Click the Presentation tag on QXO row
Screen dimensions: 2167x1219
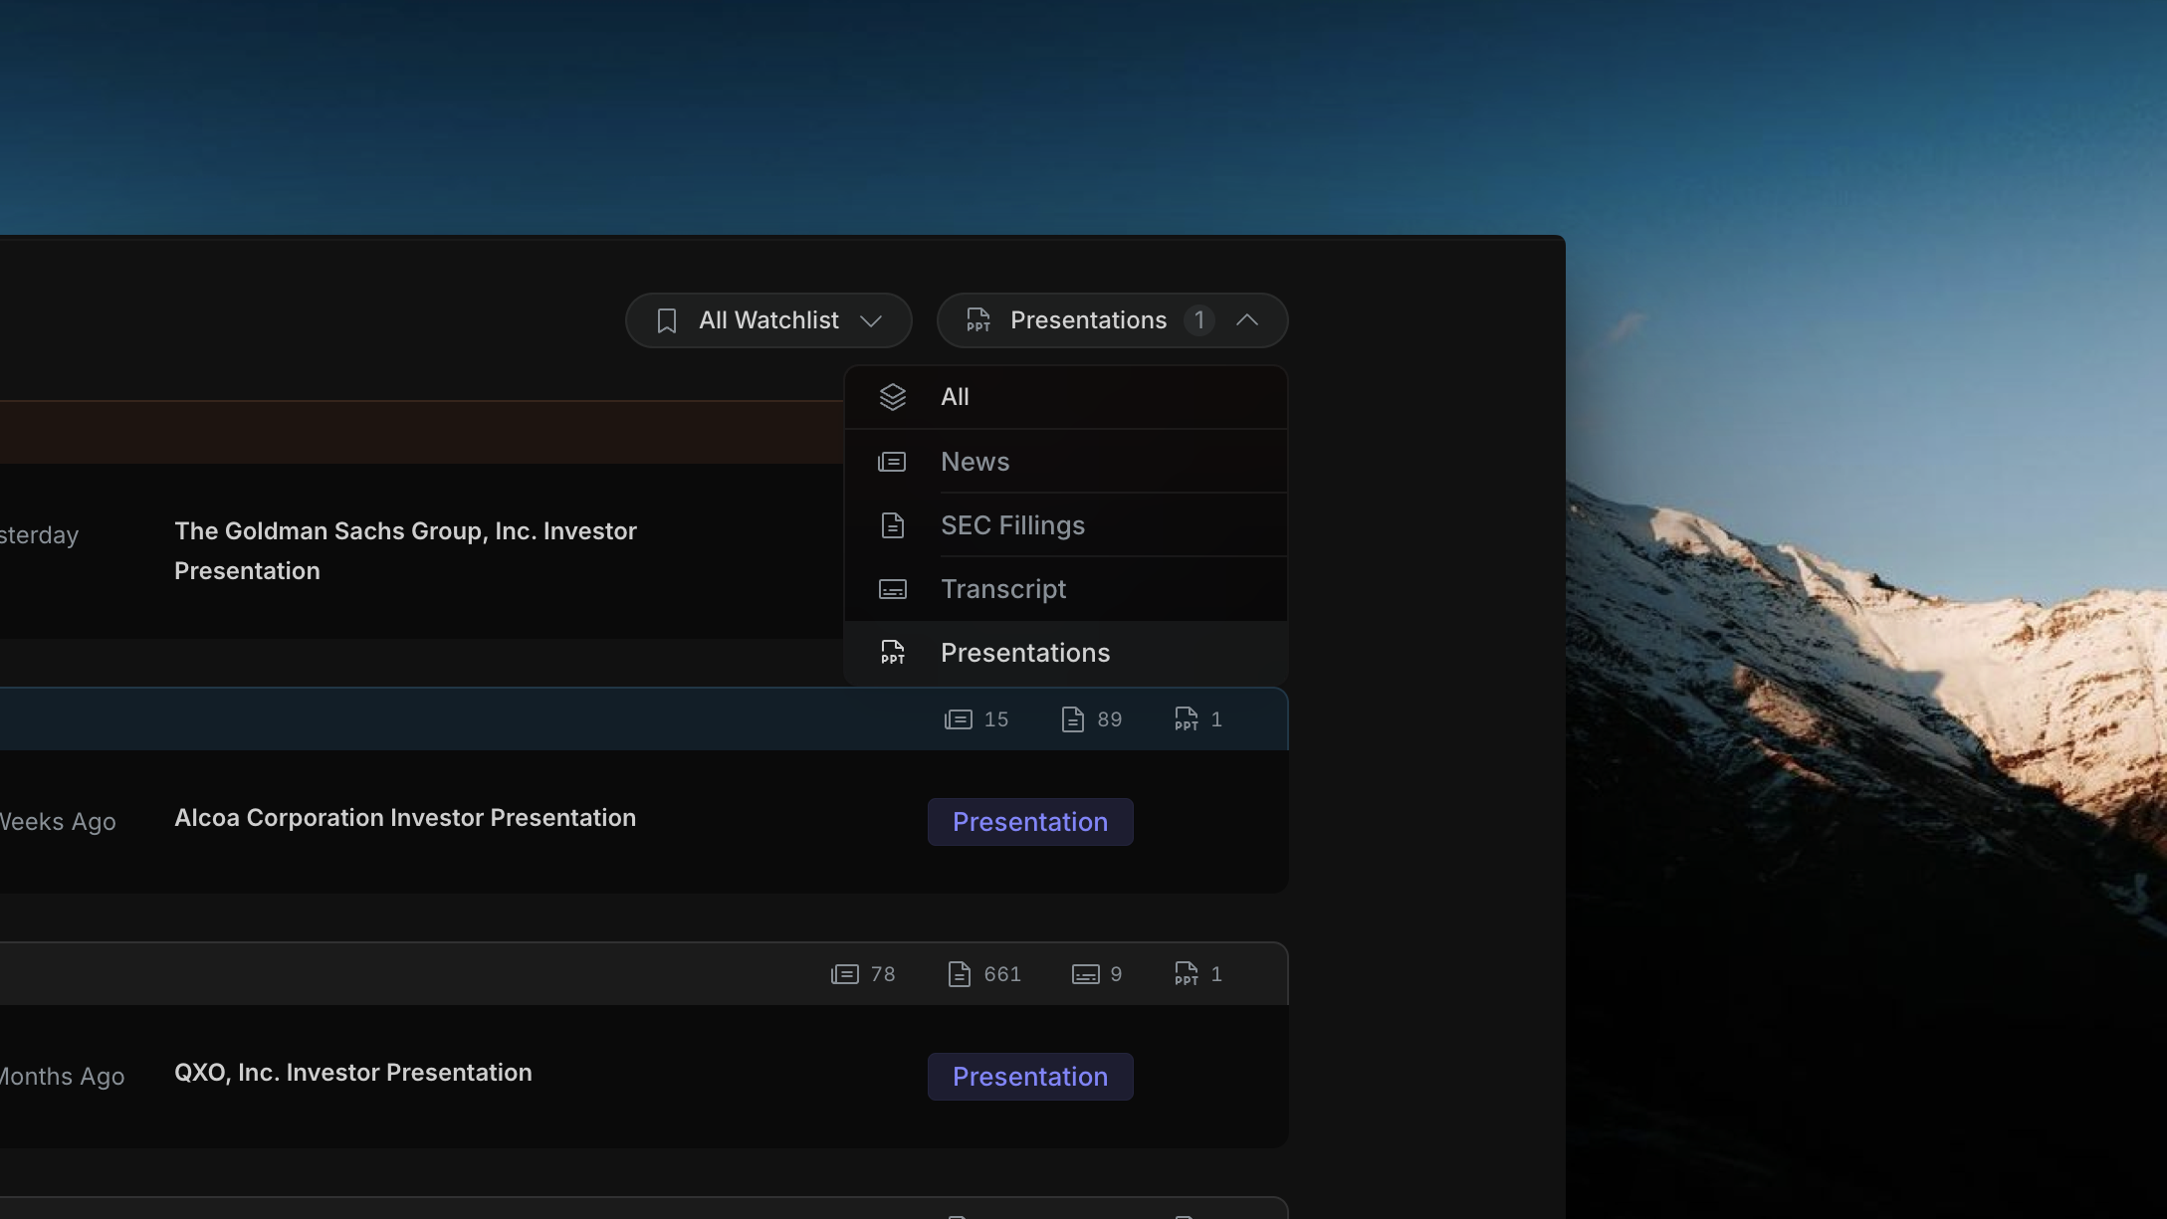tap(1030, 1077)
